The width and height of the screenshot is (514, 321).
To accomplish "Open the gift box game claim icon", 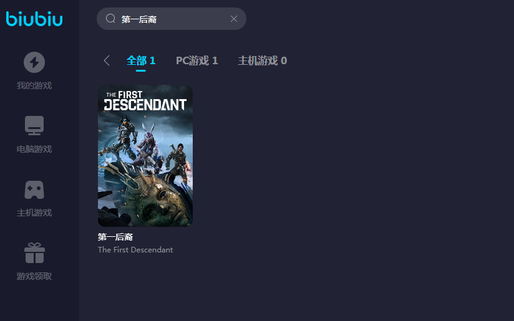I will click(34, 253).
